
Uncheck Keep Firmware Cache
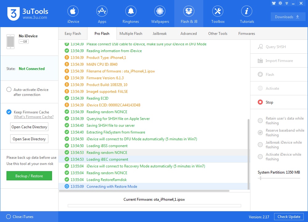point(9,112)
